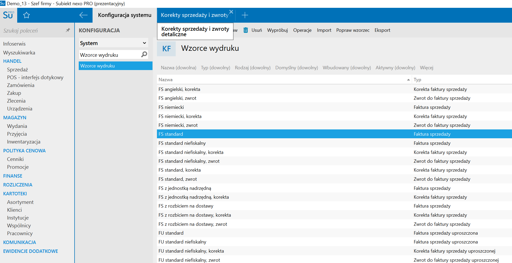Open Sprzedaż module

click(17, 70)
